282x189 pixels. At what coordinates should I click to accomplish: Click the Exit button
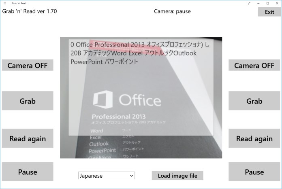[x=269, y=12]
